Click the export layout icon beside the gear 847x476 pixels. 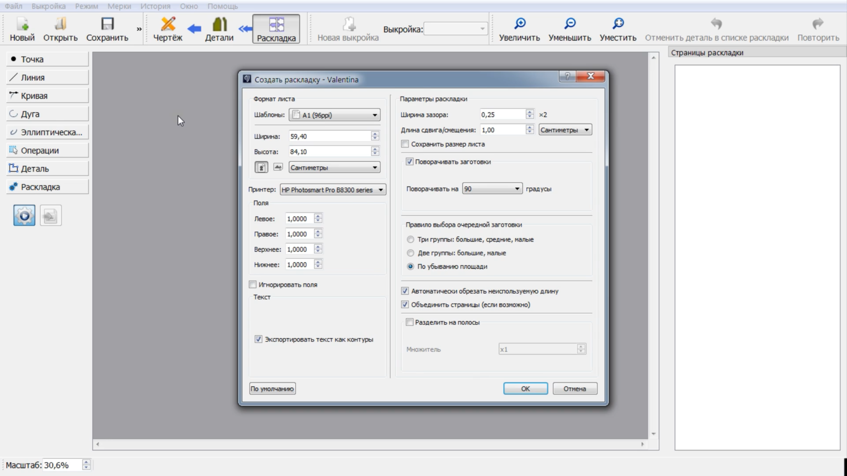[x=51, y=215]
